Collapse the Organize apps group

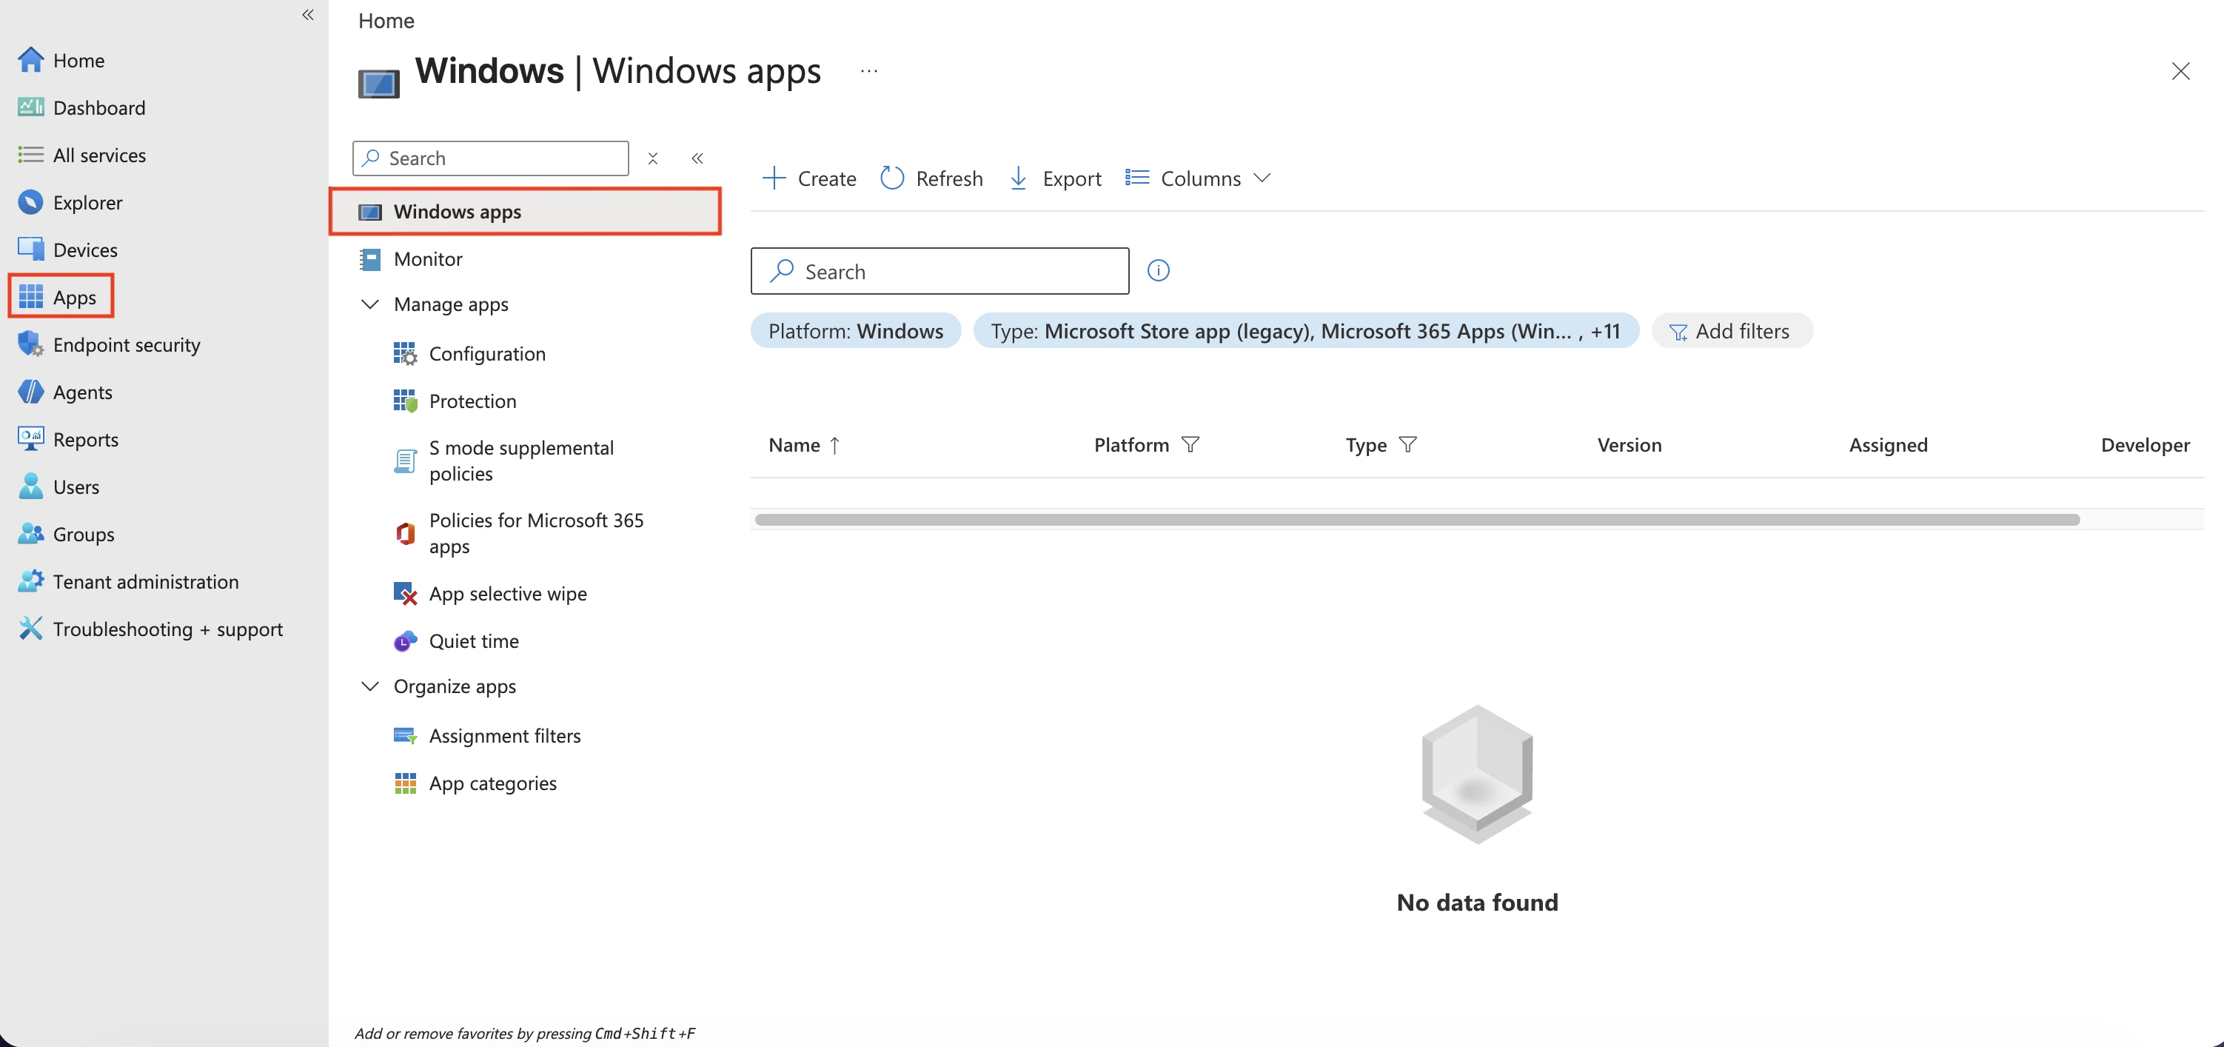pyautogui.click(x=369, y=686)
